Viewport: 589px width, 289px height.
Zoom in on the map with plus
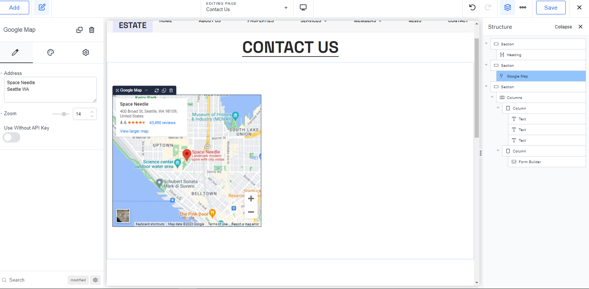pos(251,199)
